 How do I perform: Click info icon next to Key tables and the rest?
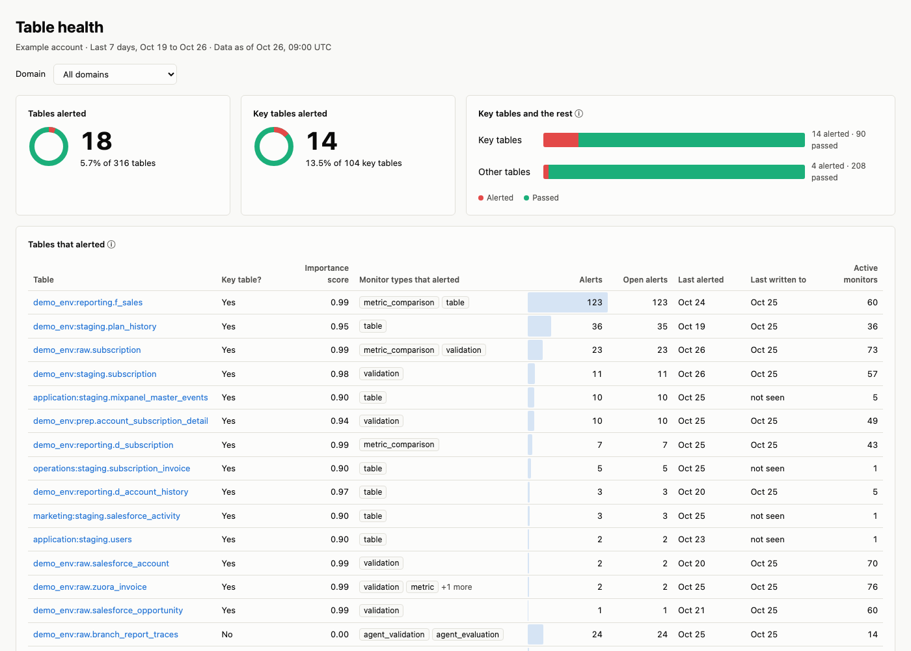point(579,113)
